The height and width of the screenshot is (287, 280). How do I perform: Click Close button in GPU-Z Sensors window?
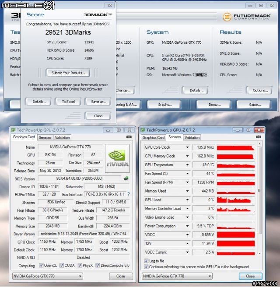pos(250,276)
